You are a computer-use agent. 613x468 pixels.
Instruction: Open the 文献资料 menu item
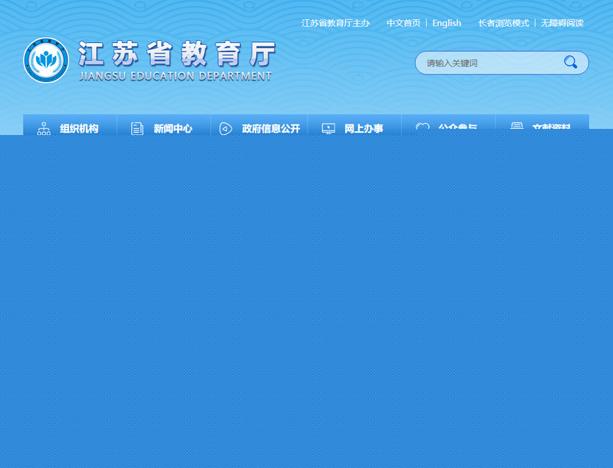[x=551, y=127]
